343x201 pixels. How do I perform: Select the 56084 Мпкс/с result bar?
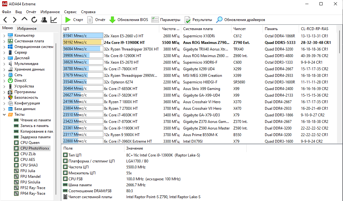(83, 49)
